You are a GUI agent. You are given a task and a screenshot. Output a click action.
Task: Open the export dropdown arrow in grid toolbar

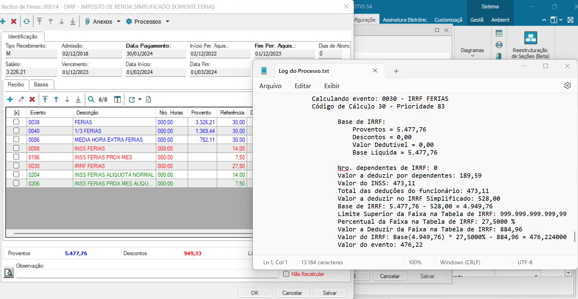point(140,99)
